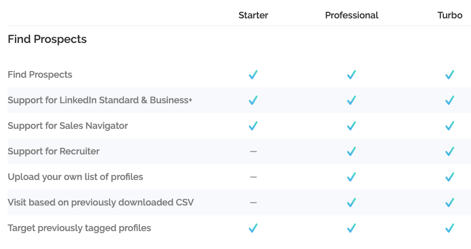Select the Professional plan column header

click(x=351, y=15)
